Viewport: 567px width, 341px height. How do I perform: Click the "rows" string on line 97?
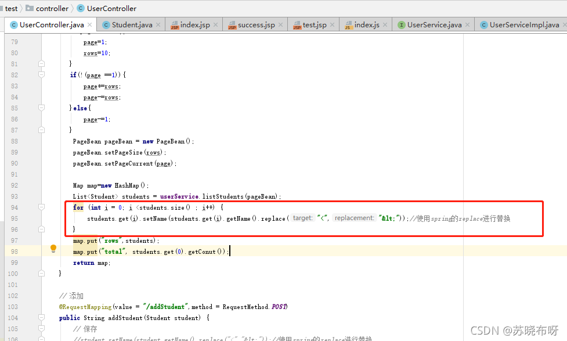pos(111,241)
